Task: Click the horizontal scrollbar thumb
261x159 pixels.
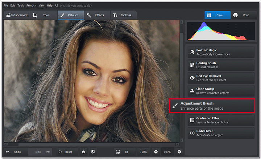Action: [x=97, y=144]
